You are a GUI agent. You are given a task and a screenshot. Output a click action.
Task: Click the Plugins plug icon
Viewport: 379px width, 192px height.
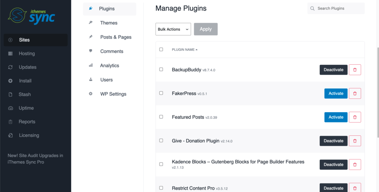(x=91, y=9)
